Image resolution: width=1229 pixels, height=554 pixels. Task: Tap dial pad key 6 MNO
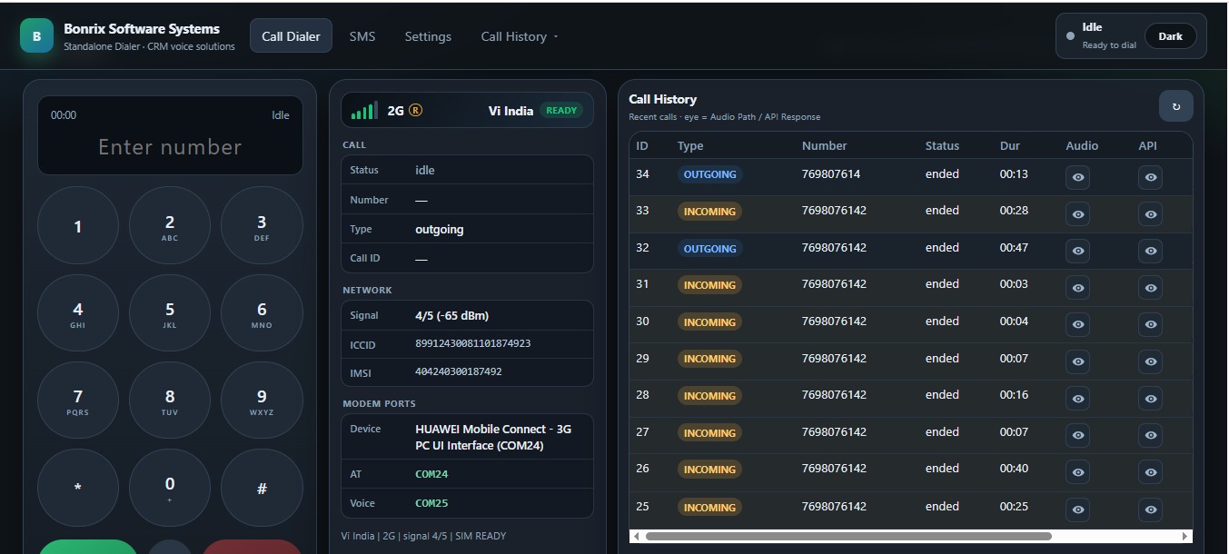coord(262,313)
